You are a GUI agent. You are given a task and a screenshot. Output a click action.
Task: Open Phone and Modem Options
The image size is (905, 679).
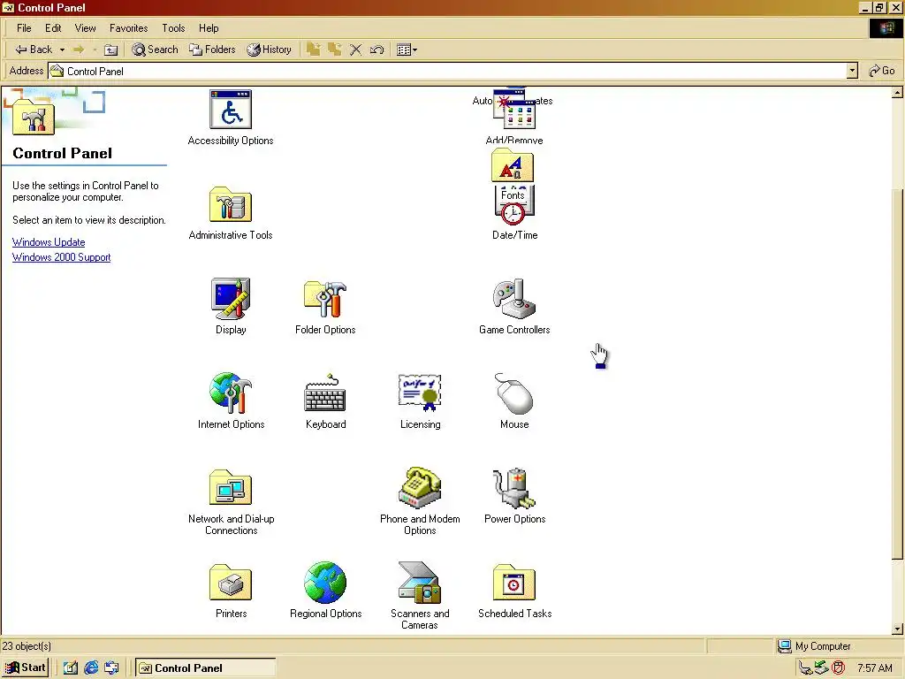pyautogui.click(x=420, y=488)
